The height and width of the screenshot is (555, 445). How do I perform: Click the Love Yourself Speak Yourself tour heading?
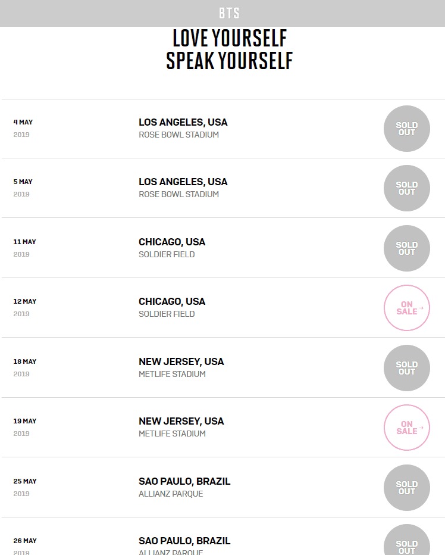click(229, 49)
